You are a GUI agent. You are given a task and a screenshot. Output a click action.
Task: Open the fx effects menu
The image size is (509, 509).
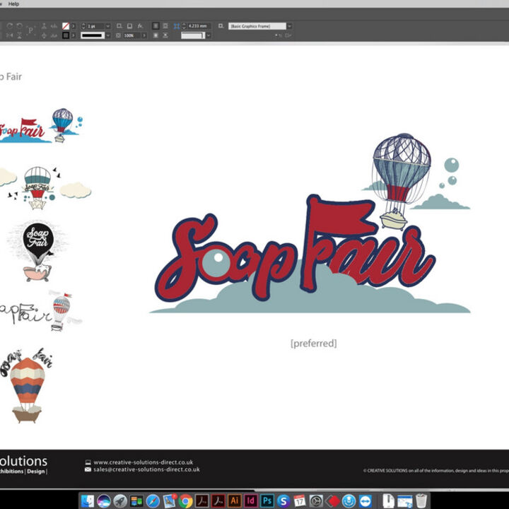click(140, 25)
